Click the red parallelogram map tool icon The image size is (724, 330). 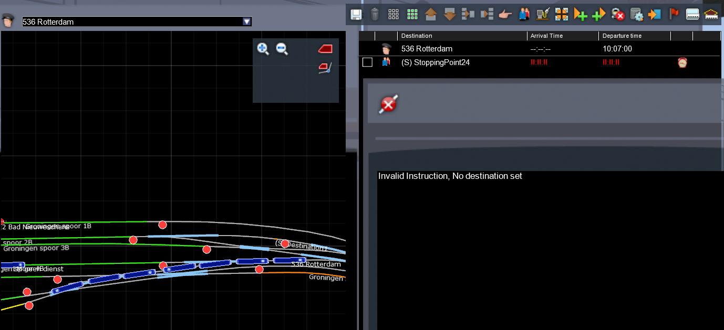(325, 49)
